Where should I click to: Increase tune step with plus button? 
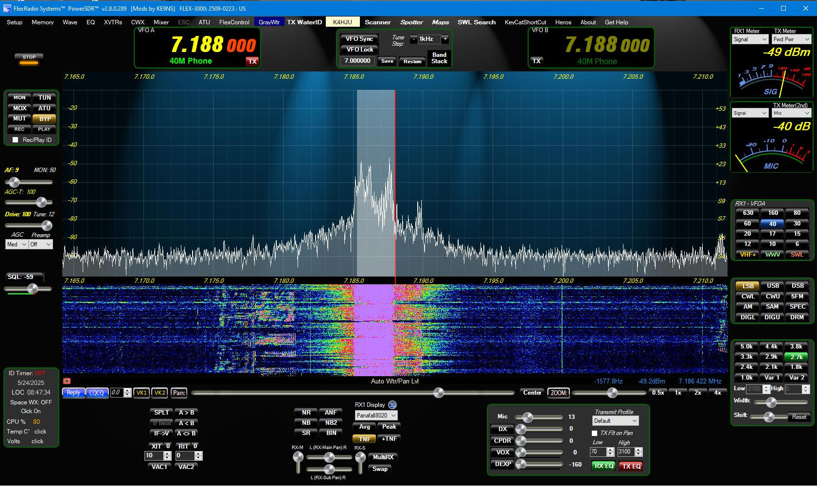444,39
